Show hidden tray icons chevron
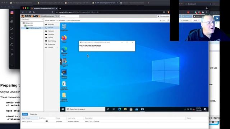Viewport: 230px width, 129px height. point(185,109)
